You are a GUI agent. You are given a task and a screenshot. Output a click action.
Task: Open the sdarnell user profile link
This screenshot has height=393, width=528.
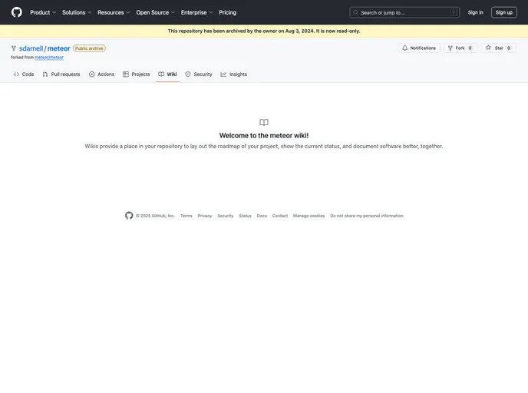pyautogui.click(x=31, y=48)
